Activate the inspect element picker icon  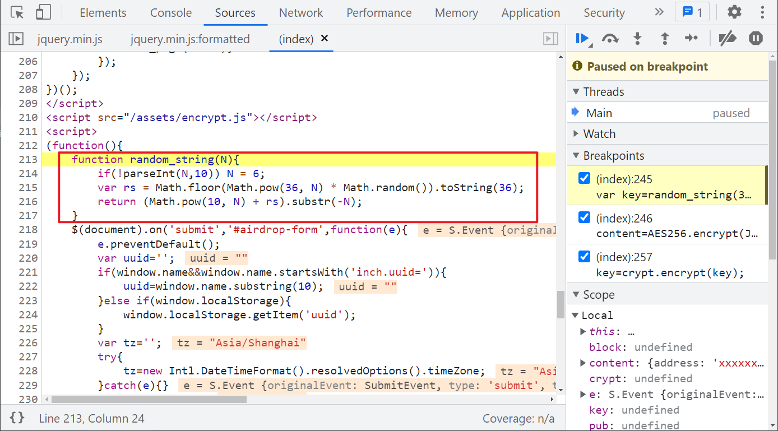click(x=17, y=12)
